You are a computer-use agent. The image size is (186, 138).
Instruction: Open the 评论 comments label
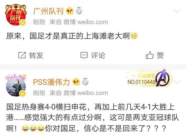point(98,55)
